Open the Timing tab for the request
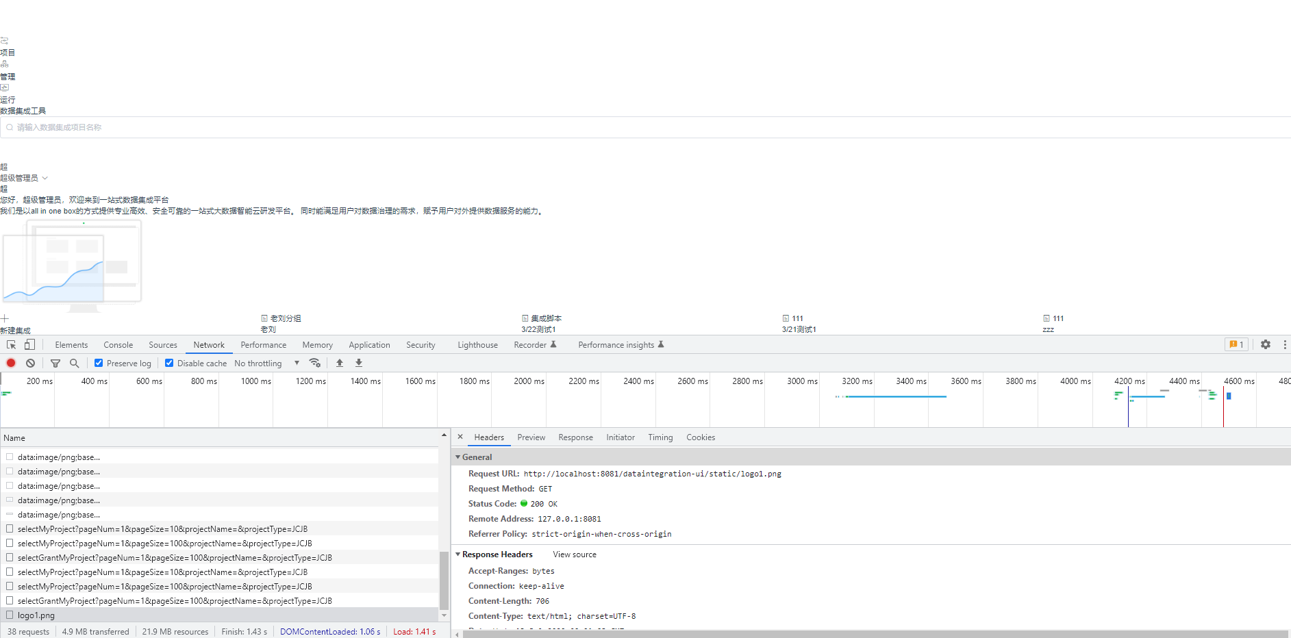The height and width of the screenshot is (638, 1291). [x=660, y=437]
